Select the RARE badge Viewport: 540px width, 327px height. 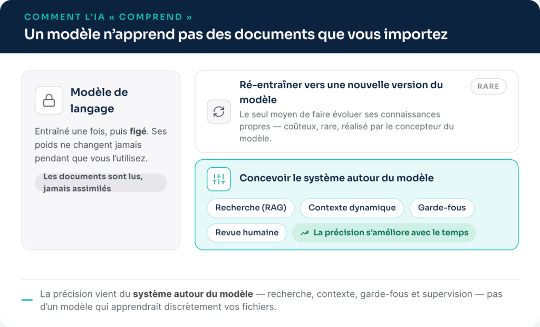click(x=488, y=86)
